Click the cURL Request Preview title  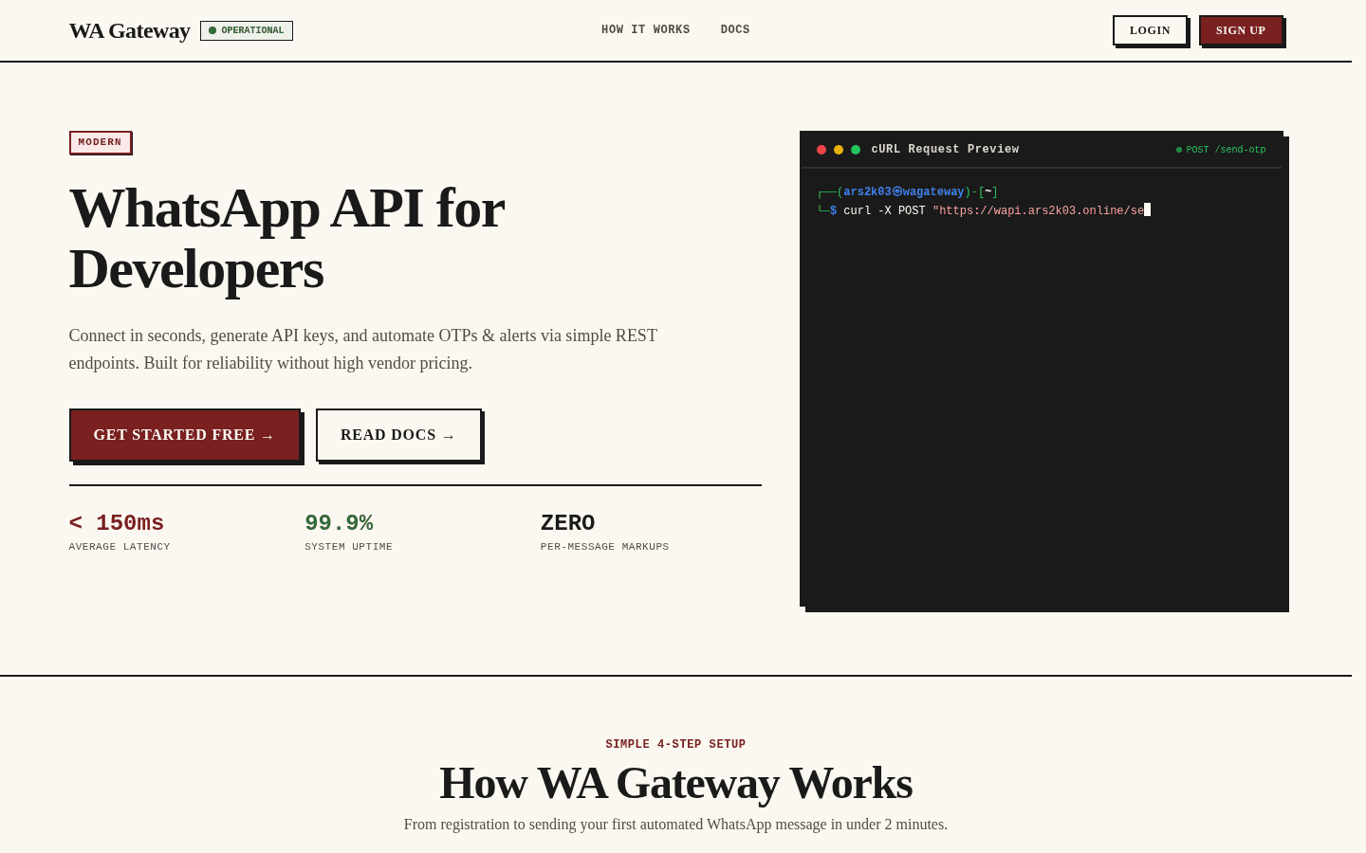946,150
